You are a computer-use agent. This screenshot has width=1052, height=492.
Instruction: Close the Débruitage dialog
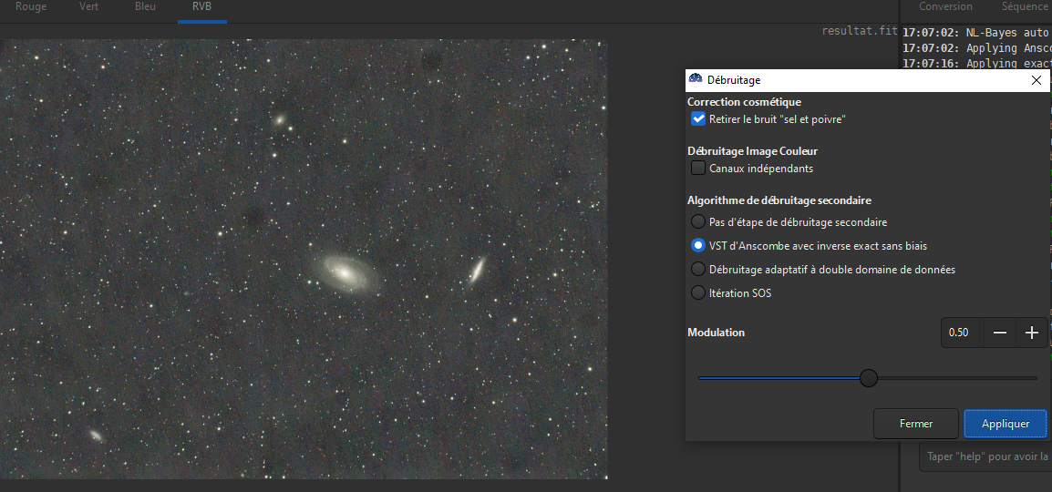[1036, 80]
